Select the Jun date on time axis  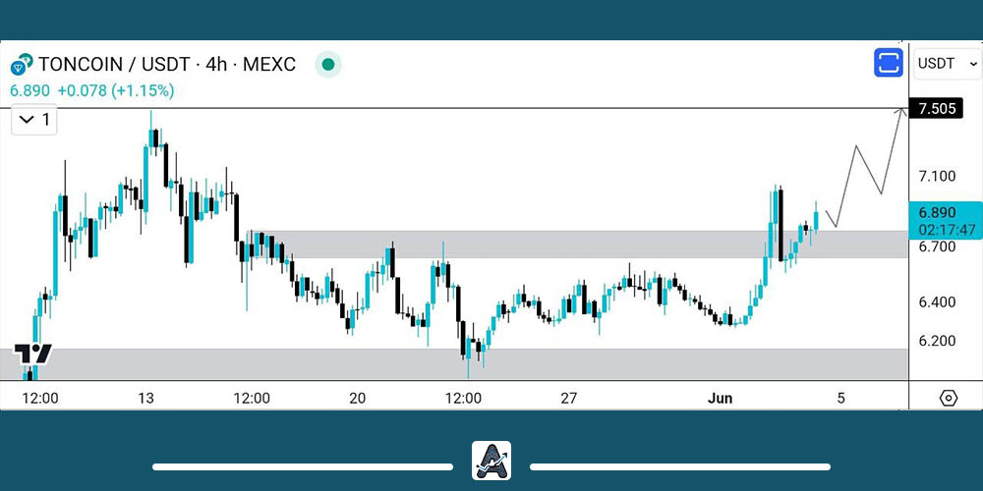[721, 398]
